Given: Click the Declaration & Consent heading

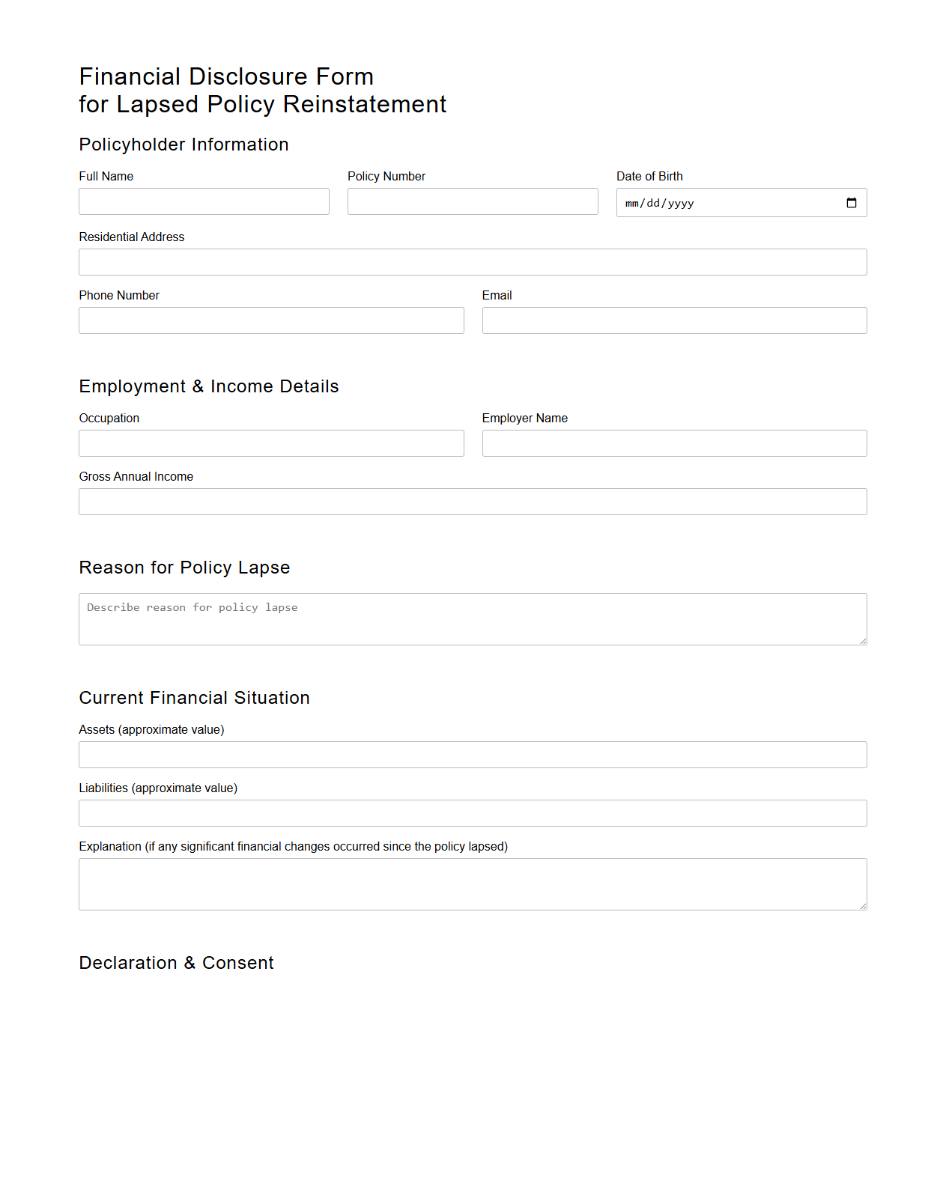Looking at the screenshot, I should 176,963.
